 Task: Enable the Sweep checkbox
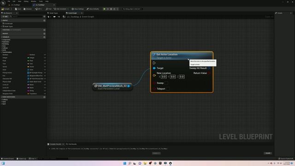166,83
